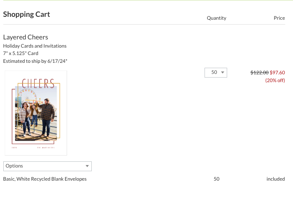The width and height of the screenshot is (293, 202).
Task: Click the crossed-out $122.00 original price
Action: (259, 73)
